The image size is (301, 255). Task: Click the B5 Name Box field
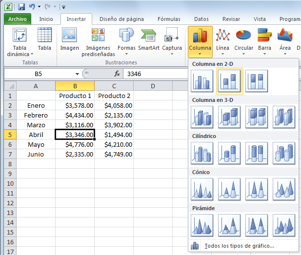pyautogui.click(x=39, y=74)
